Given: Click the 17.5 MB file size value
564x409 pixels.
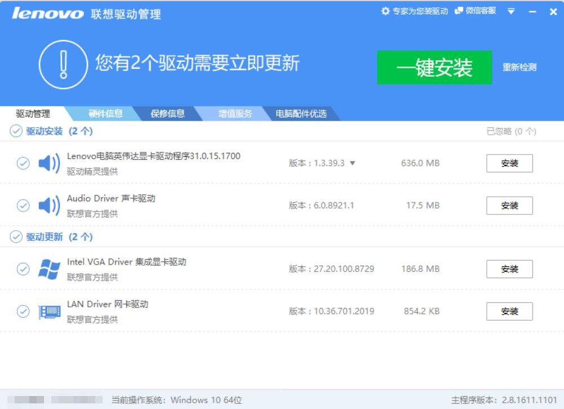Looking at the screenshot, I should tap(423, 206).
